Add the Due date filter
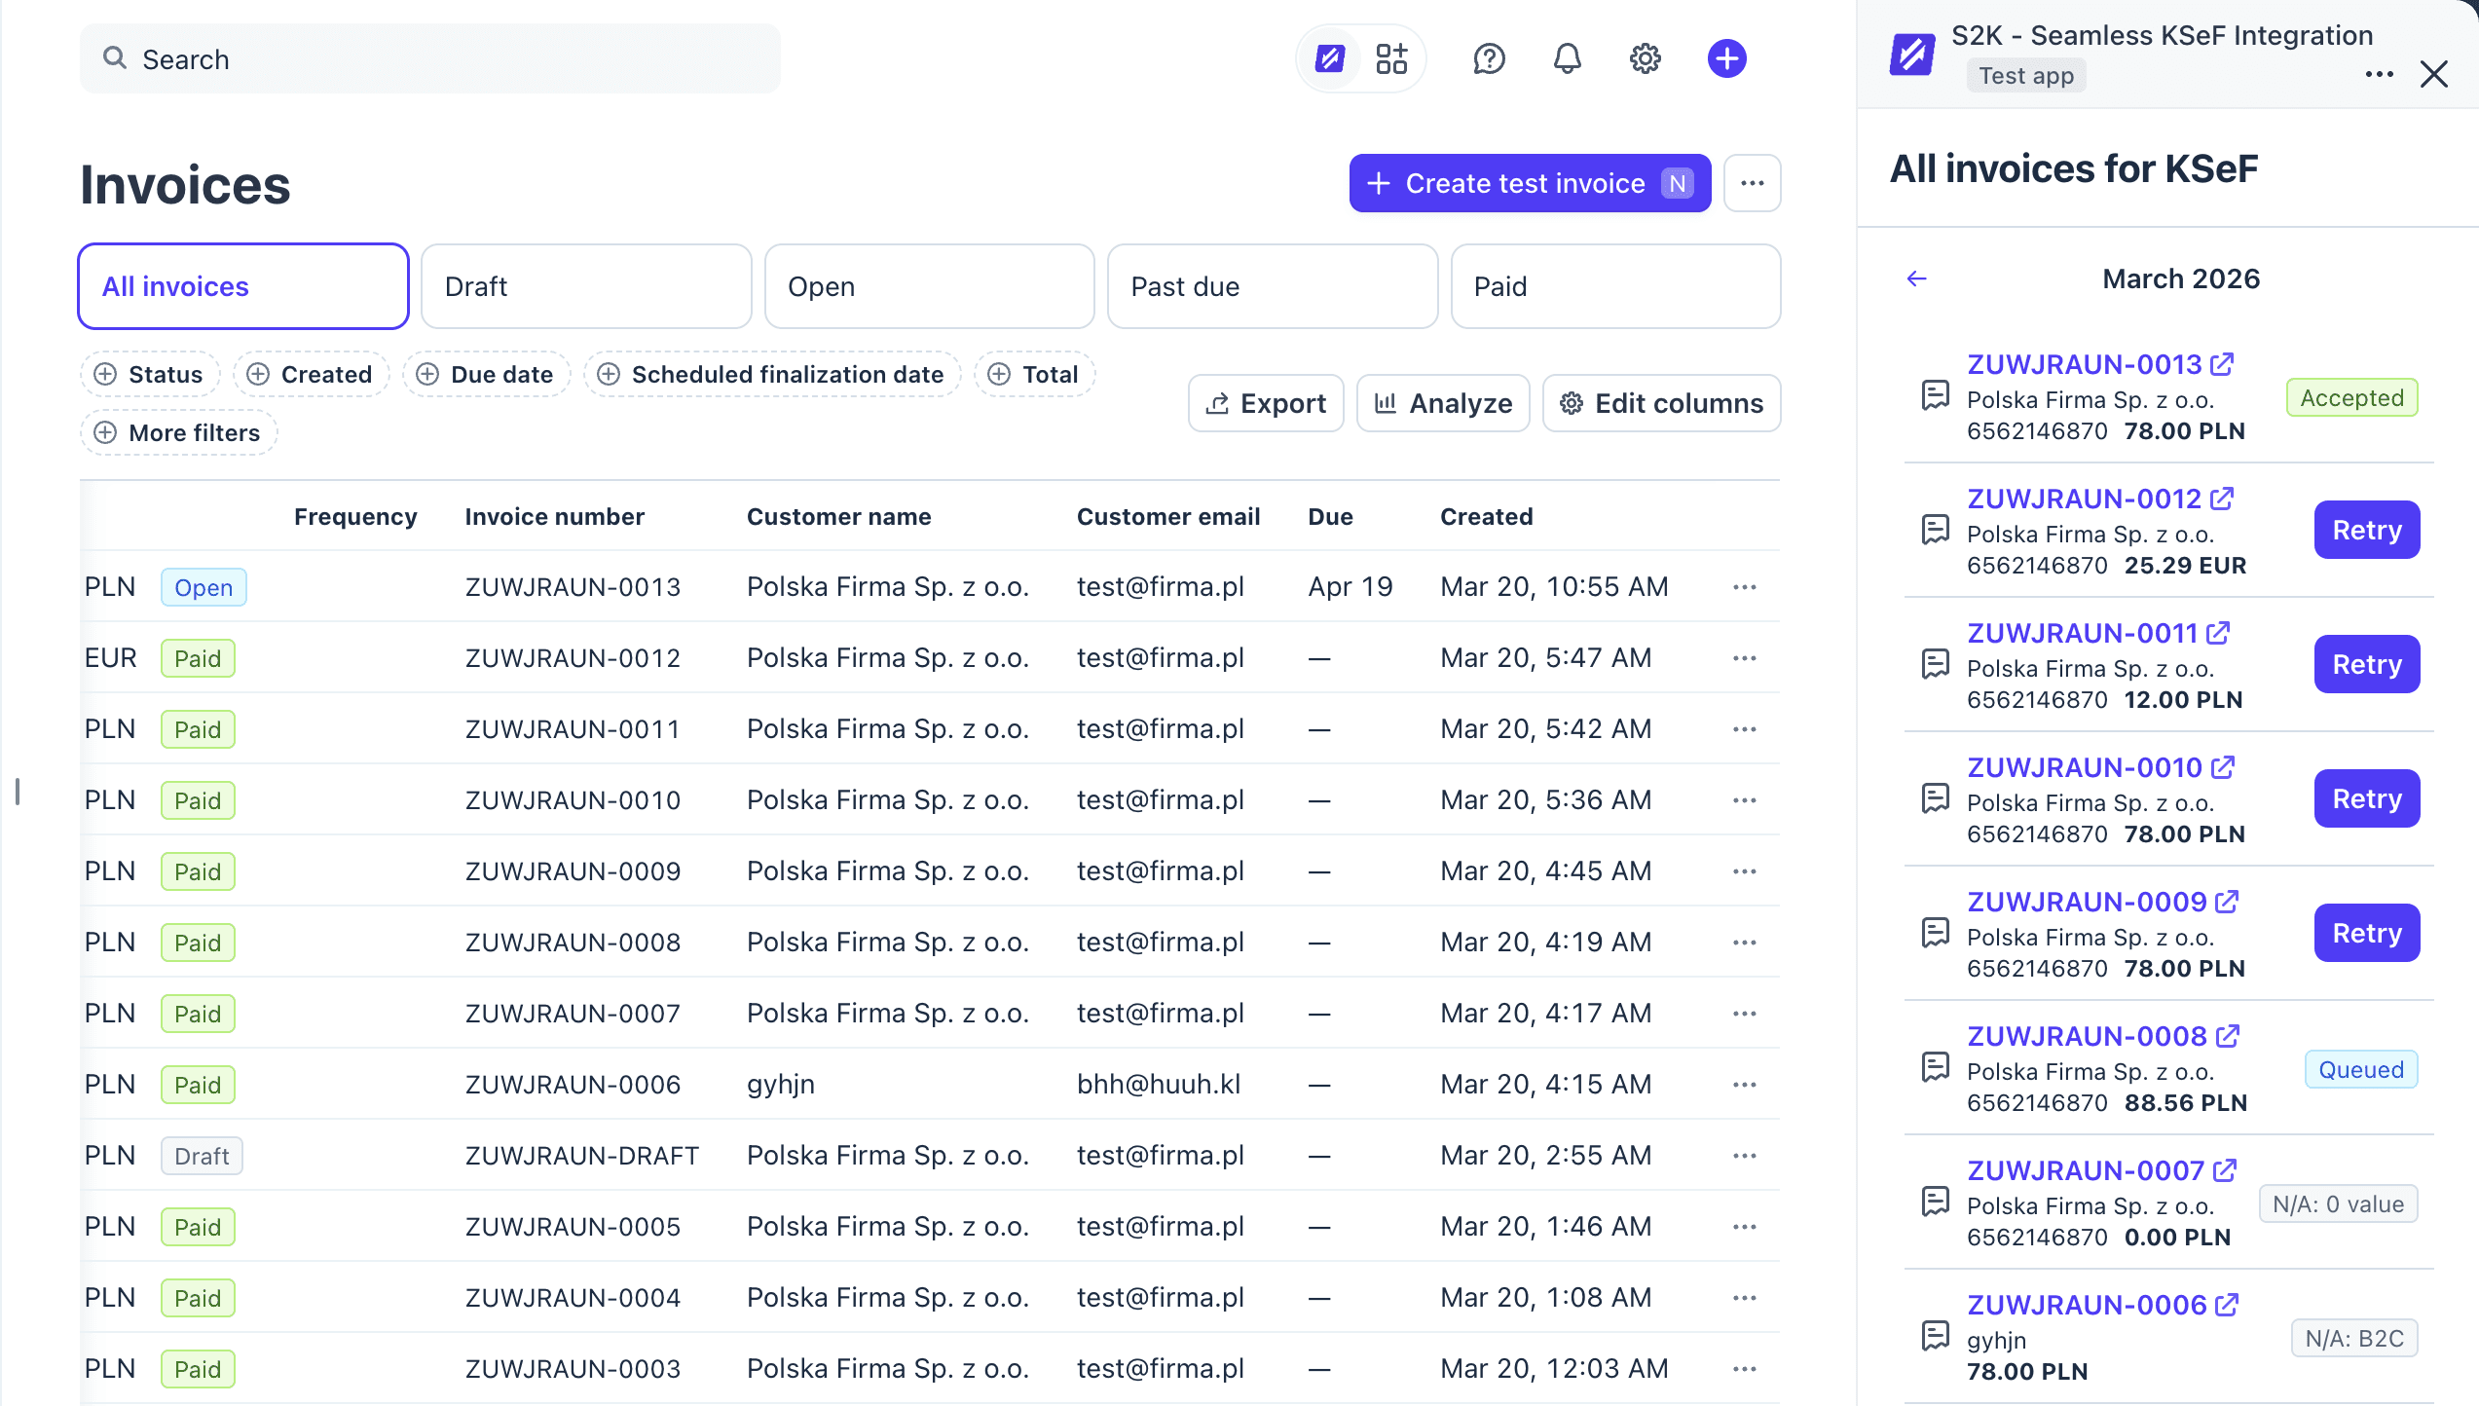2479x1406 pixels. click(x=486, y=375)
